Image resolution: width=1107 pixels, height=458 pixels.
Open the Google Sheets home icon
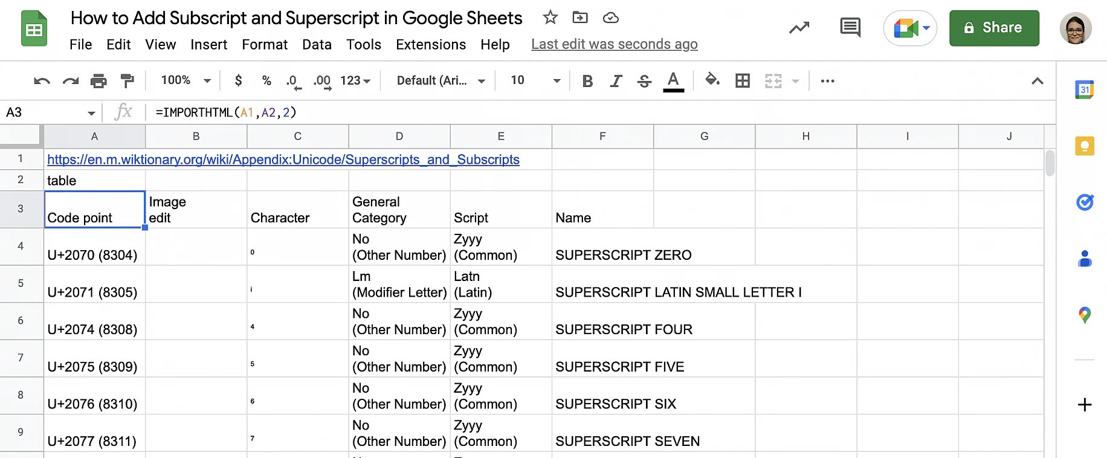coord(34,28)
